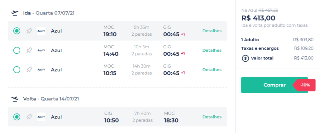Select the 14:40 outbound flight radio
This screenshot has width=319, height=133.
pos(17,50)
